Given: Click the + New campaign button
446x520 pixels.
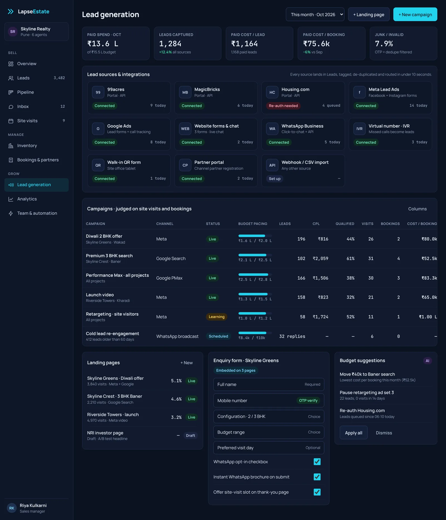Looking at the screenshot, I should pyautogui.click(x=415, y=15).
